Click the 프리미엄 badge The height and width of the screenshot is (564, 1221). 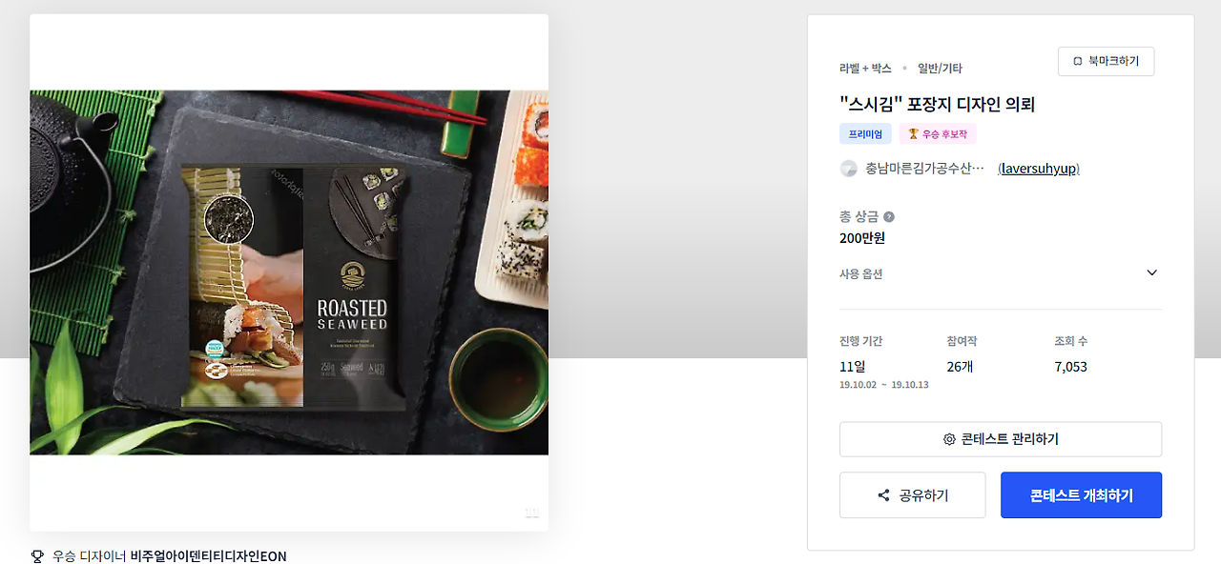click(865, 134)
